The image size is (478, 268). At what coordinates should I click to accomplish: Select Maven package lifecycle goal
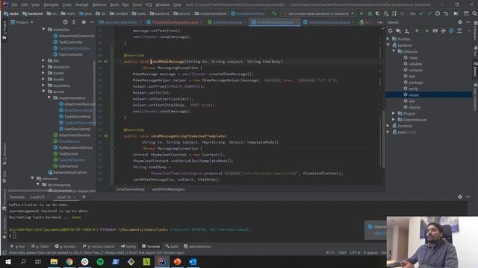click(416, 83)
